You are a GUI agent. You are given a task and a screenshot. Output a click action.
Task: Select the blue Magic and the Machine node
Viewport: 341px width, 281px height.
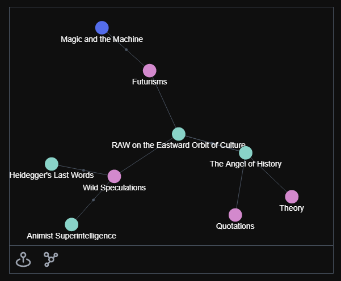coord(102,28)
